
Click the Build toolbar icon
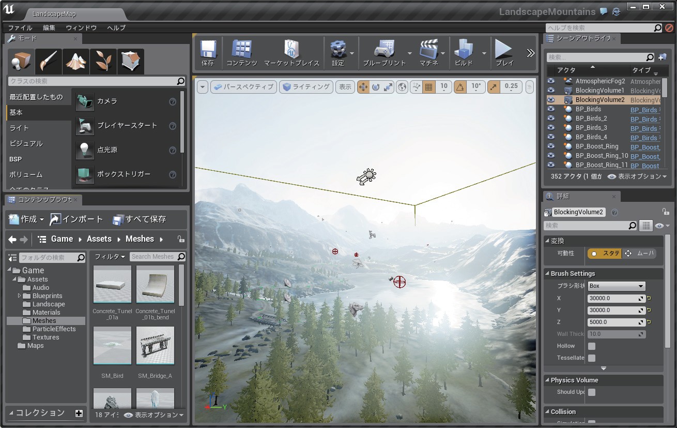[464, 53]
